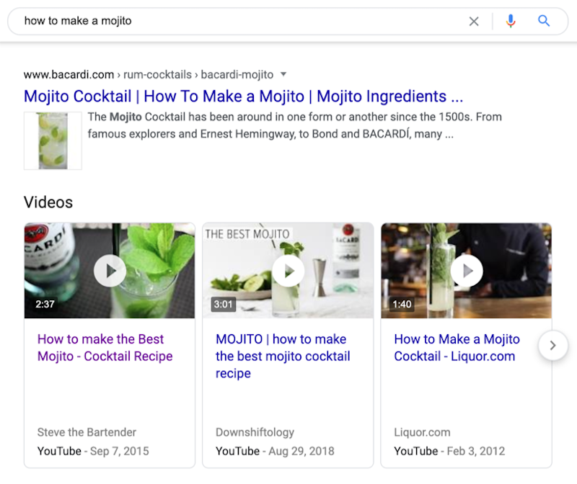Click the Videos section heading
This screenshot has height=484, width=577.
click(x=48, y=202)
